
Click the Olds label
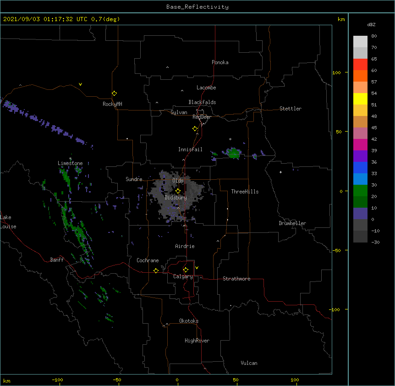(x=178, y=181)
